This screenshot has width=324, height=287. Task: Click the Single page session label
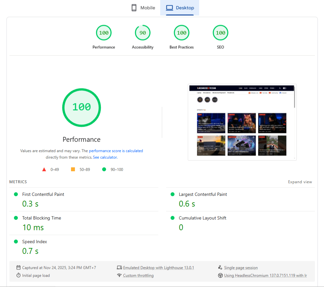click(x=241, y=268)
